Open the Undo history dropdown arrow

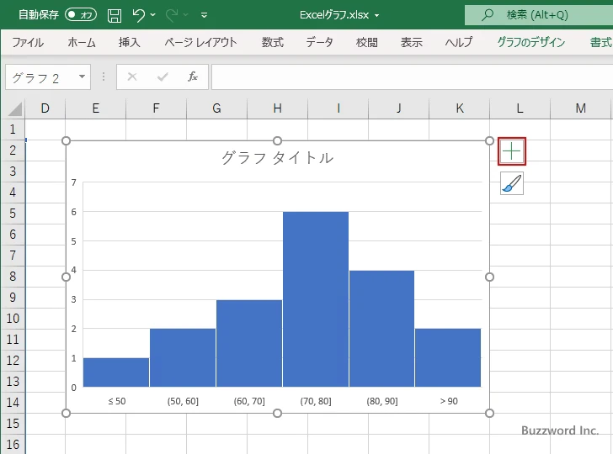(153, 15)
